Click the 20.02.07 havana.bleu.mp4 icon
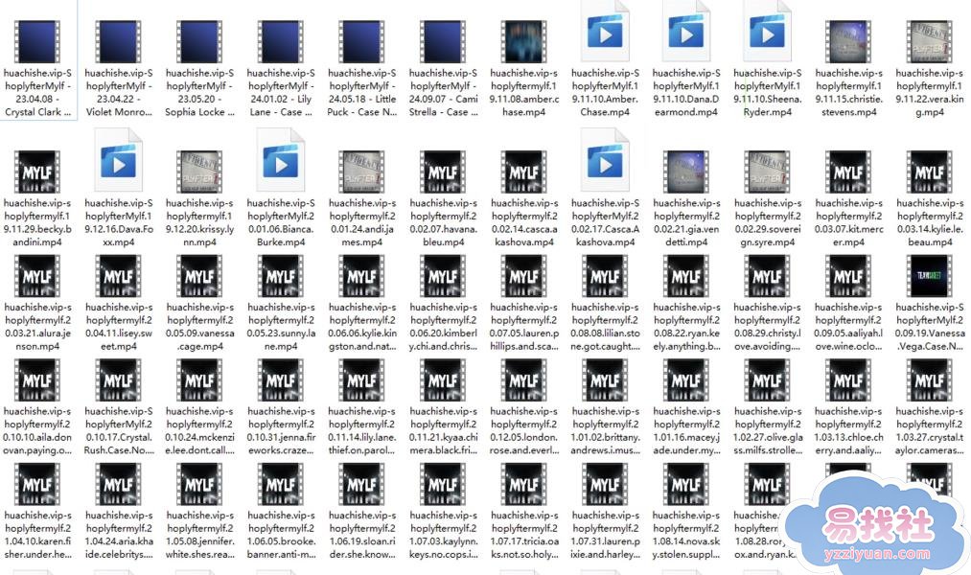The image size is (971, 575). click(x=443, y=172)
